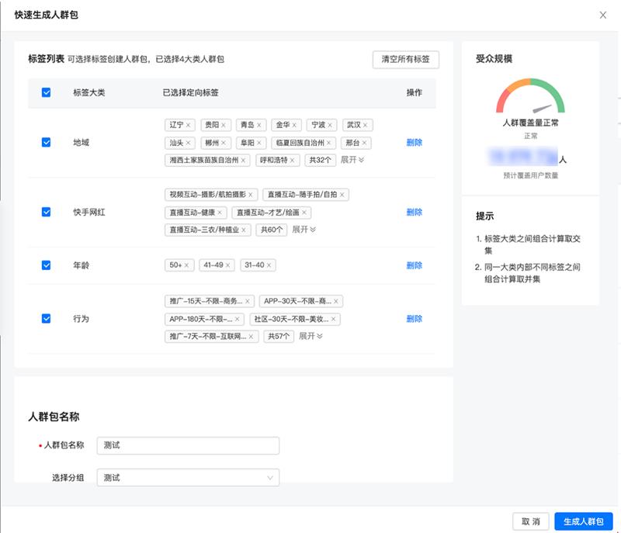Remove the 31-40 age tag
Image resolution: width=621 pixels, height=533 pixels.
tap(269, 265)
